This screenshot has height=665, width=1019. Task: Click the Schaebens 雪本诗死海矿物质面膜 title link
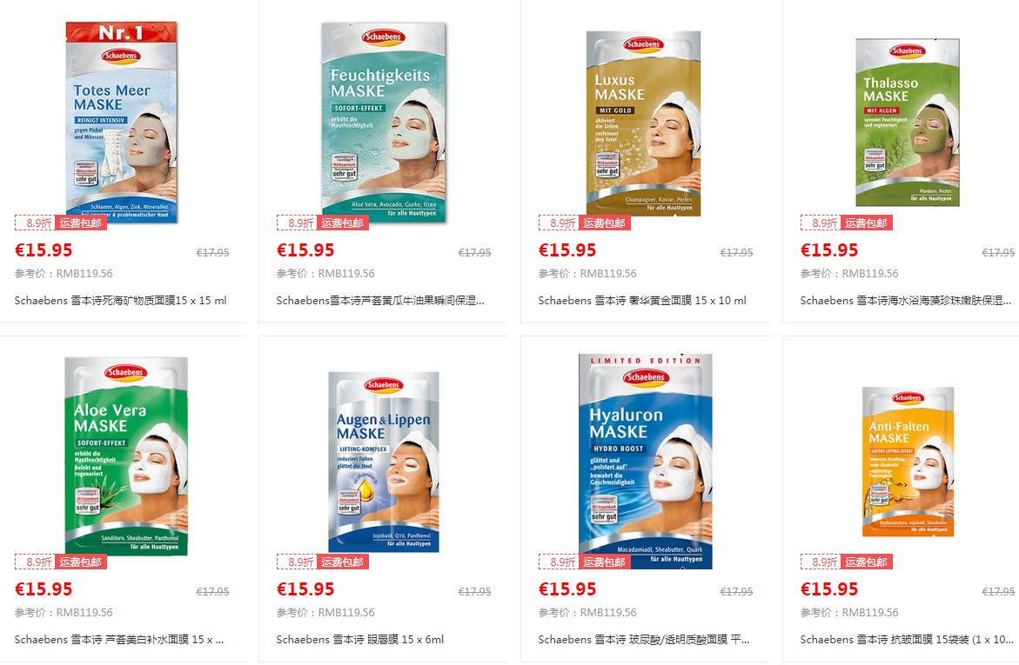120,301
